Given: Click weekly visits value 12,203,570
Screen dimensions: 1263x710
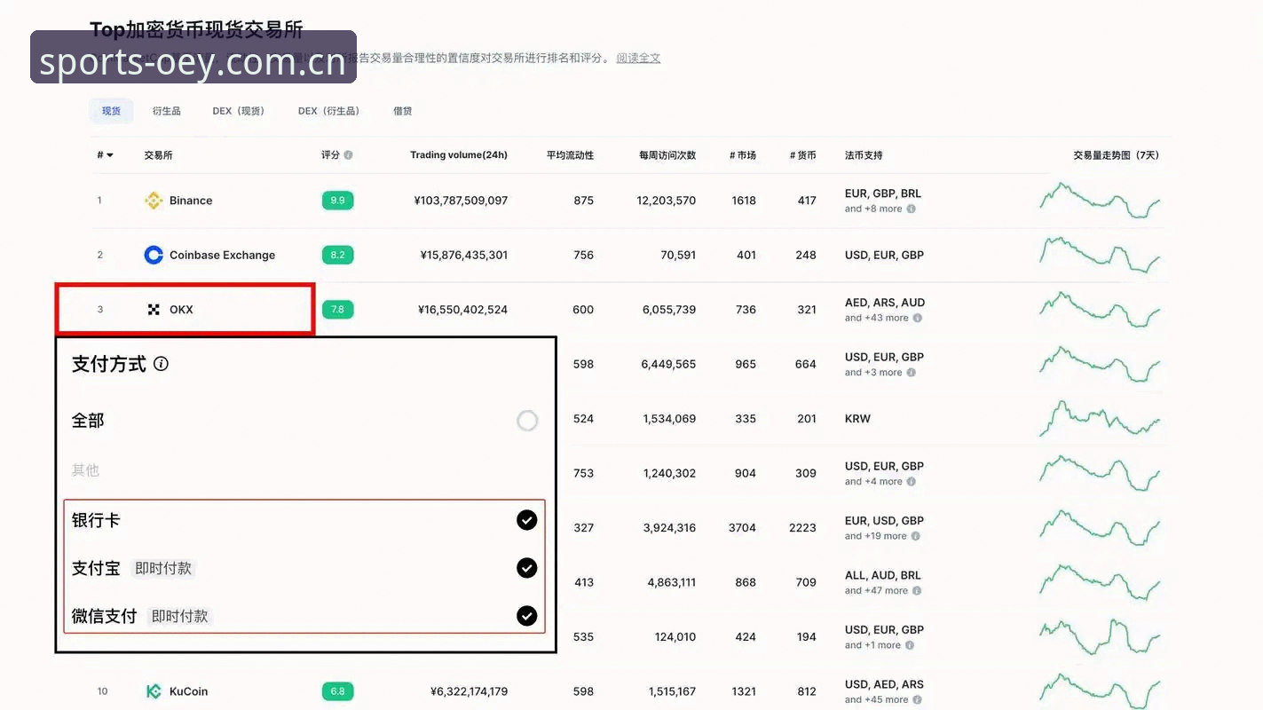Looking at the screenshot, I should coord(667,201).
